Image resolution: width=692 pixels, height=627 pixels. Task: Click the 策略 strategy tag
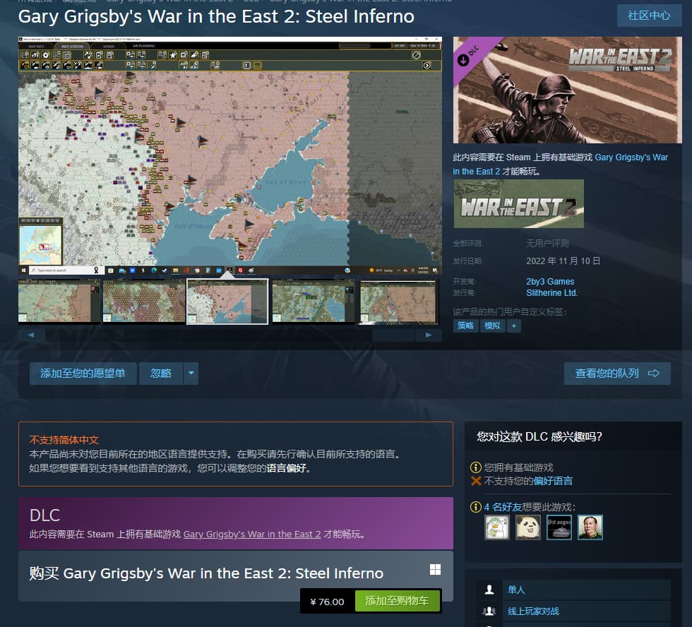pos(465,326)
